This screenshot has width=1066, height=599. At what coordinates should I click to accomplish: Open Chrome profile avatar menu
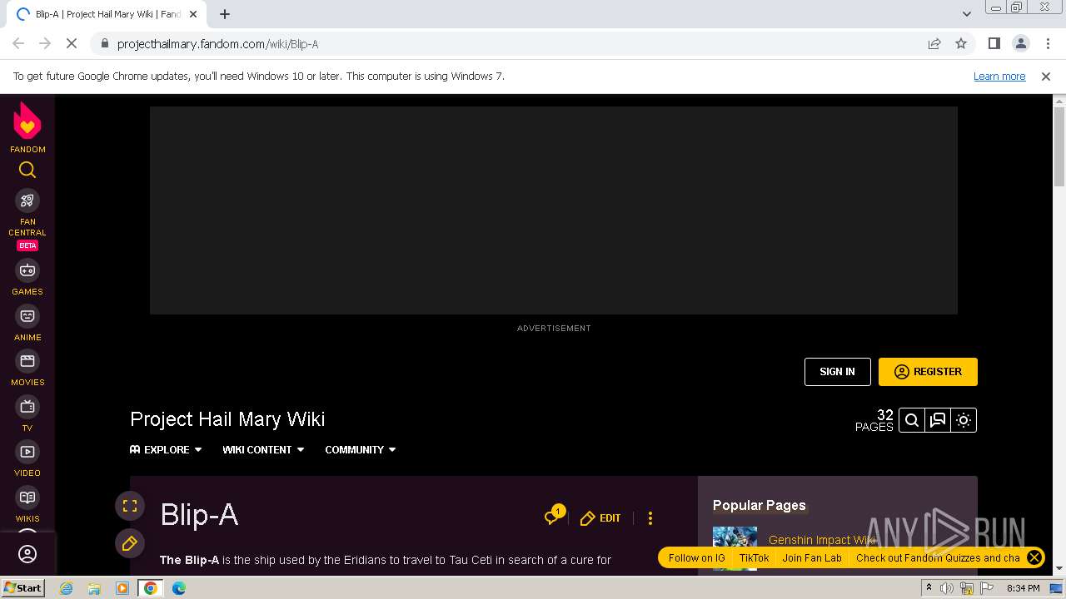(x=1021, y=44)
